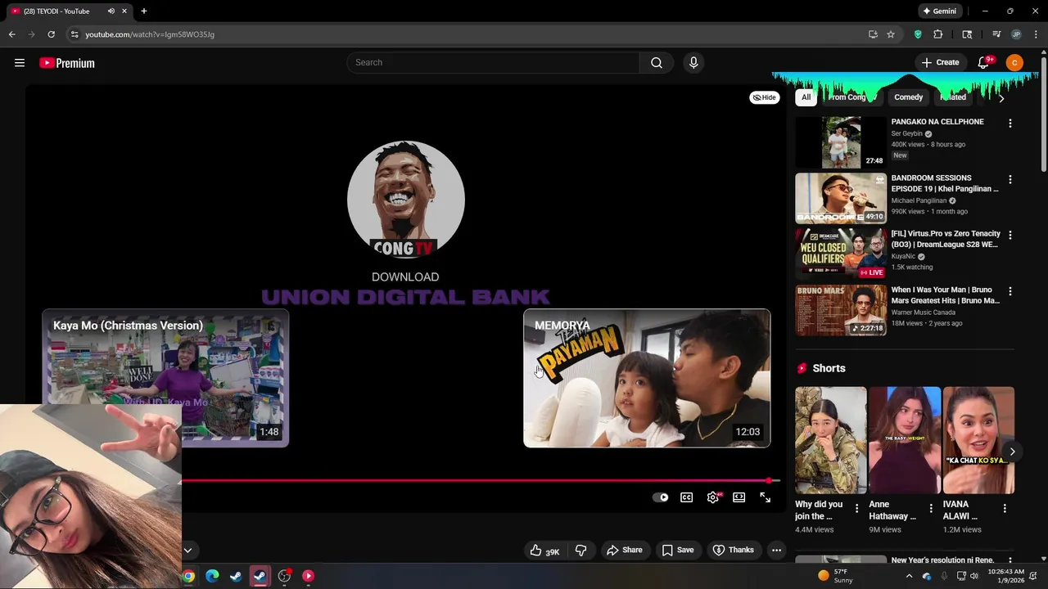The image size is (1048, 589).
Task: Open the YouTube guide hamburger menu
Action: [20, 63]
